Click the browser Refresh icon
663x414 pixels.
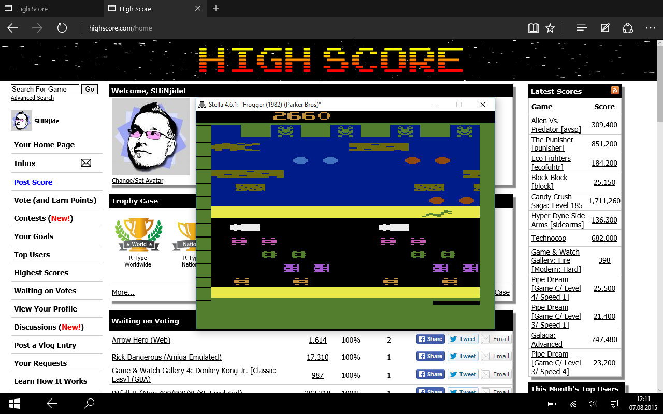[62, 28]
